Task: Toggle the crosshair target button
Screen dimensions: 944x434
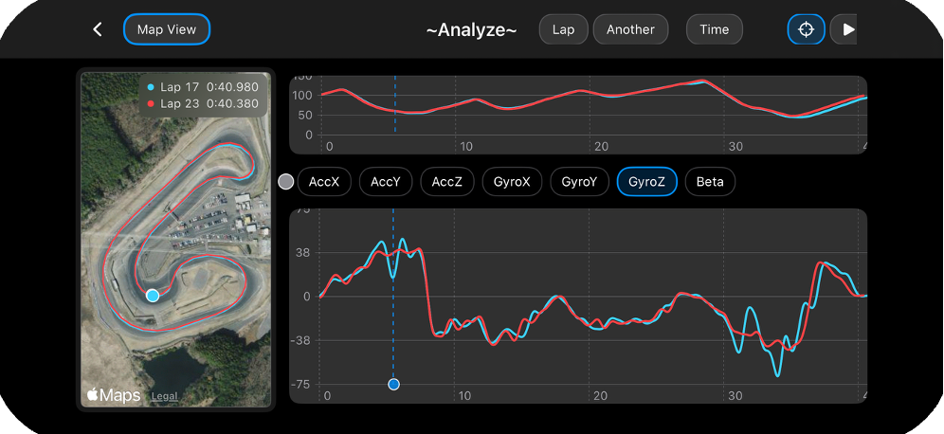Action: 807,29
